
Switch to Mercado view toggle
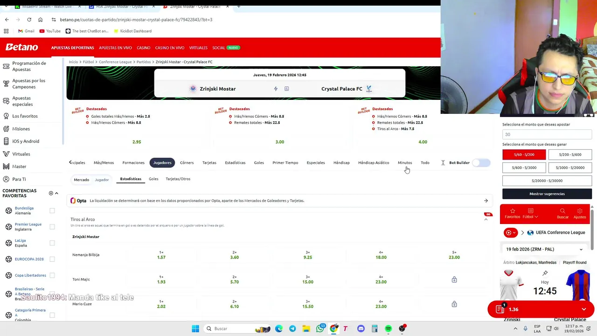[x=81, y=180]
